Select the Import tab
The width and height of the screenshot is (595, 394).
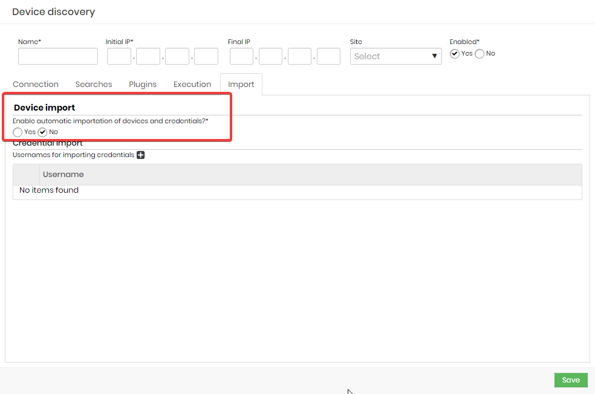241,84
